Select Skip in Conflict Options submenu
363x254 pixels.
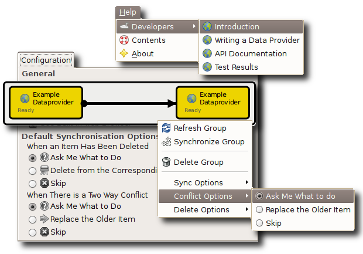click(303, 223)
